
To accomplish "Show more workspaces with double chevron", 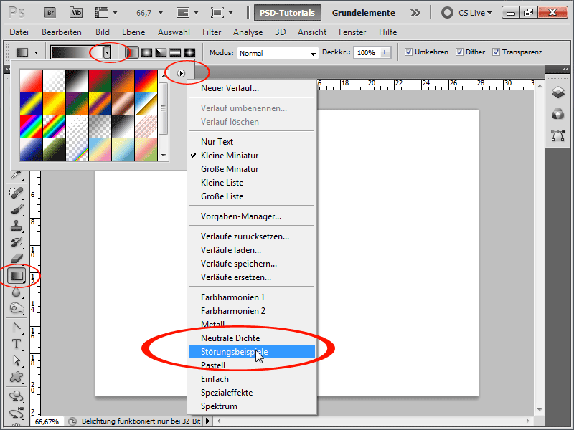I will [415, 13].
